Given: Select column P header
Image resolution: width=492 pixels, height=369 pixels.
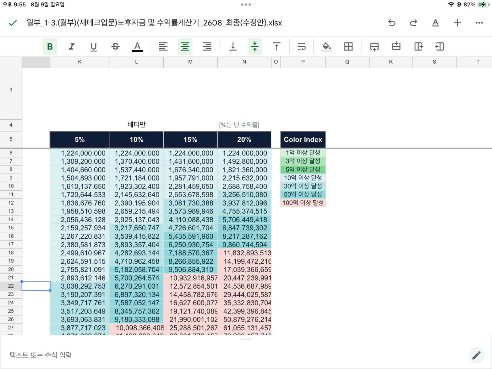Looking at the screenshot, I should tap(303, 62).
